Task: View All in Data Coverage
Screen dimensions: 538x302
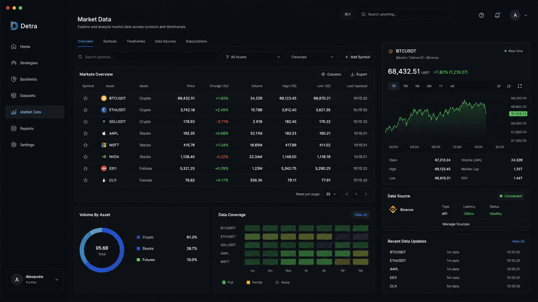Action: (x=360, y=215)
